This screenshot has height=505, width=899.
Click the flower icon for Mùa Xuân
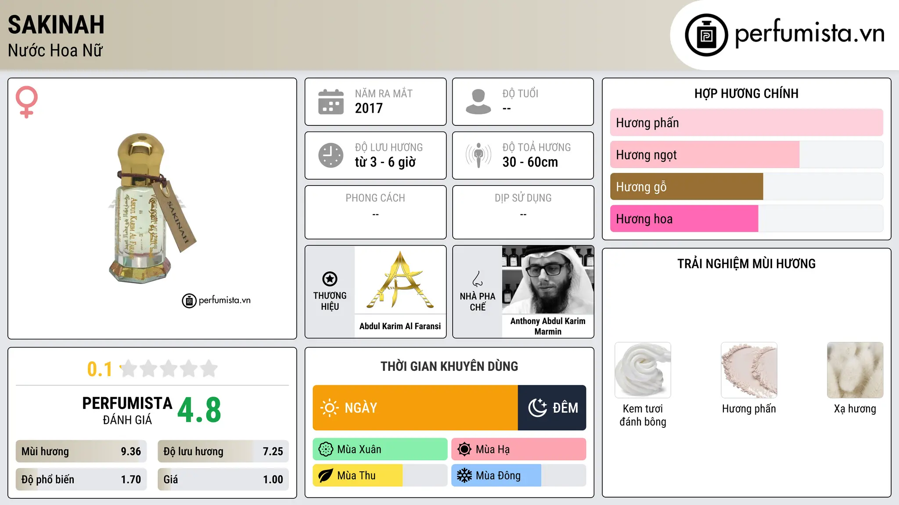pyautogui.click(x=326, y=449)
